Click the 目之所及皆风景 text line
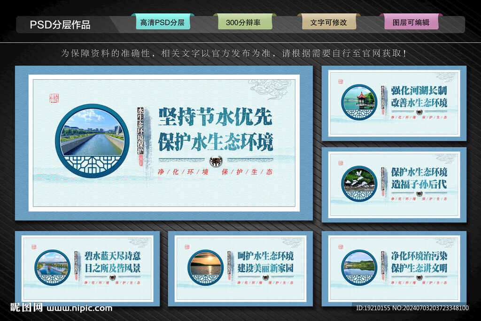The height and width of the screenshot is (321, 481). coord(113,268)
